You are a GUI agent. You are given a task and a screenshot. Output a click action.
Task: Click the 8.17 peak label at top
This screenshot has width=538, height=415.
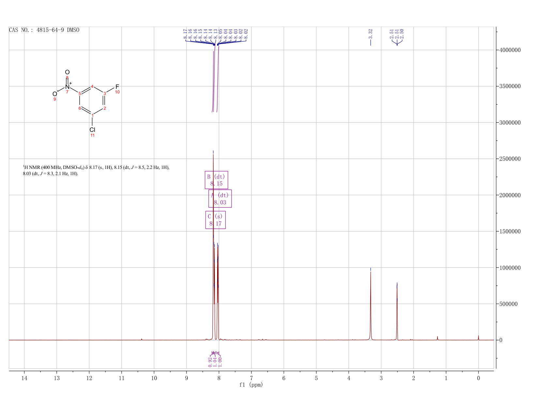(x=185, y=34)
